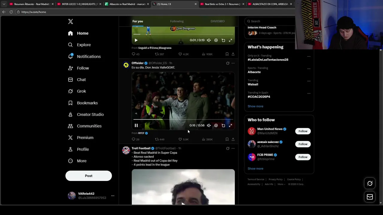Toggle picture-in-picture on Zona Blaugrana video
This screenshot has width=383, height=215.
pos(223,40)
